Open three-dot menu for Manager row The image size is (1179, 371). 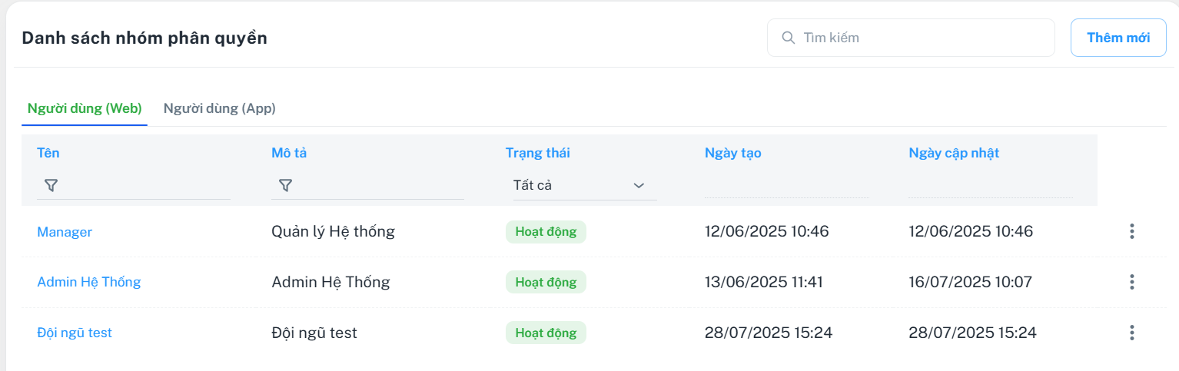tap(1131, 231)
